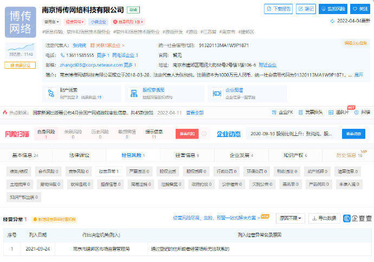Screen dimensions: 374x262
Task: Select the 股权出质 filter chip
Action: click(x=167, y=171)
